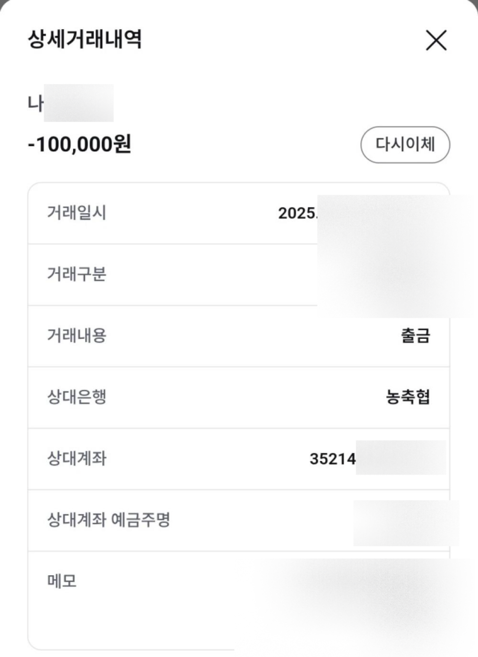The height and width of the screenshot is (657, 478).
Task: Click the 상대계좌 row label
Action: coord(76,458)
